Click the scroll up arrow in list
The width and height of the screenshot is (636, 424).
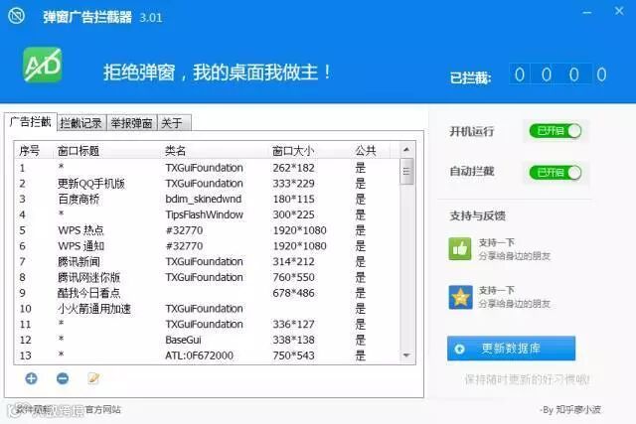click(406, 150)
